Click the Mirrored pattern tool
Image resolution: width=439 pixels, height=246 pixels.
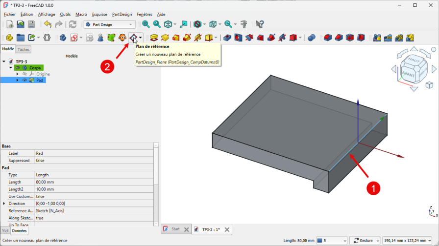pos(377,38)
